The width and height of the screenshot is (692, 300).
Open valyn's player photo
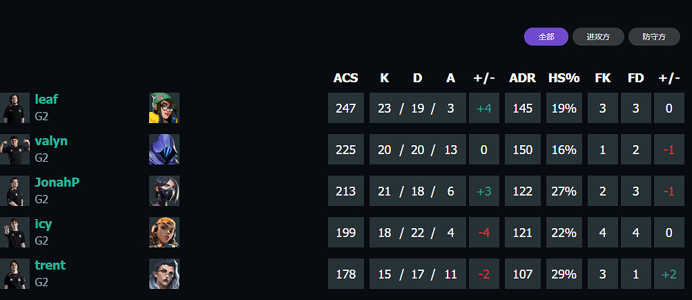(x=15, y=149)
